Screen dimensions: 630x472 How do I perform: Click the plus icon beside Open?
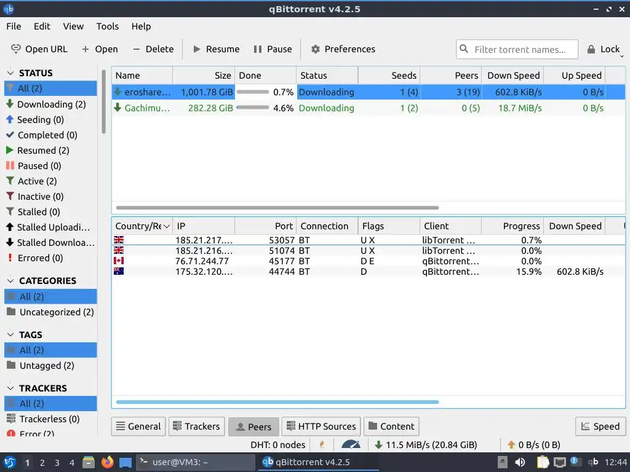(85, 49)
